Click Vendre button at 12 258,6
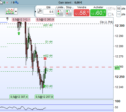This screenshot has width=126, height=112. pyautogui.click(x=81, y=13)
